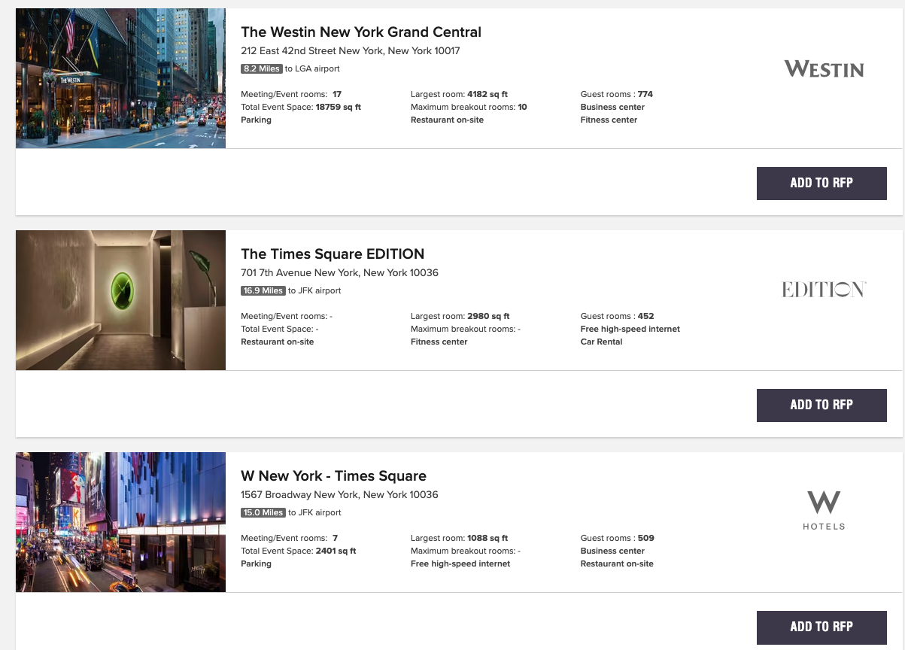
Task: Open the W New York Times Square photo
Action: (x=120, y=522)
